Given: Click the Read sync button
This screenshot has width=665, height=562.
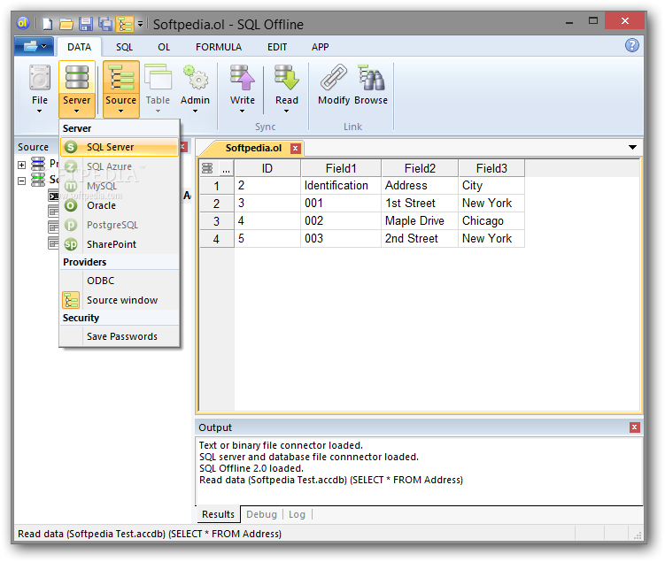Looking at the screenshot, I should [x=287, y=89].
